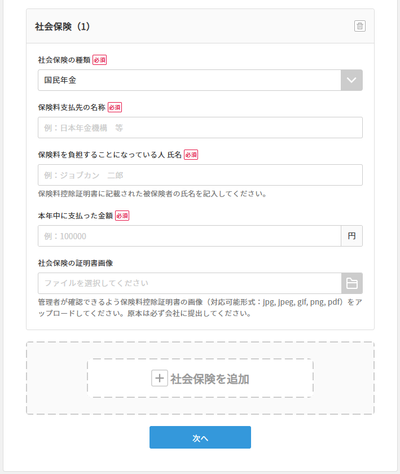Screen dimensions: 400x474
Task: Click the 必須 badge next to 本年中に支払った金額
Action: (122, 216)
